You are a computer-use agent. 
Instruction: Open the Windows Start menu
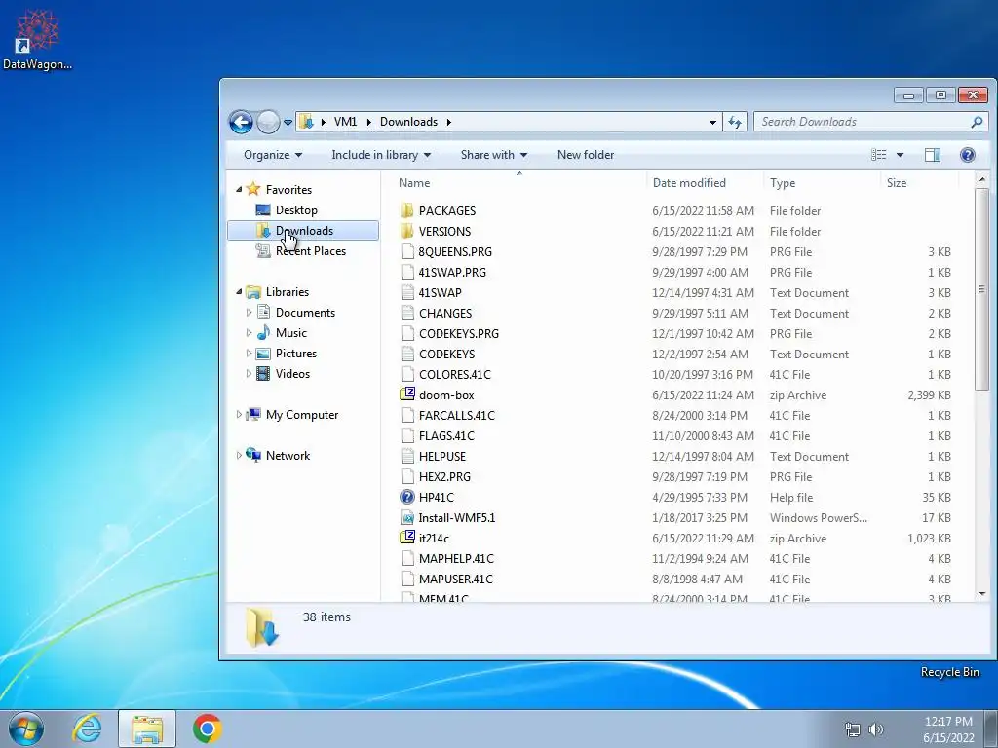26,729
